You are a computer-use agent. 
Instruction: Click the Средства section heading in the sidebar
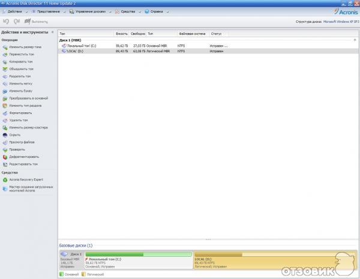[10, 172]
